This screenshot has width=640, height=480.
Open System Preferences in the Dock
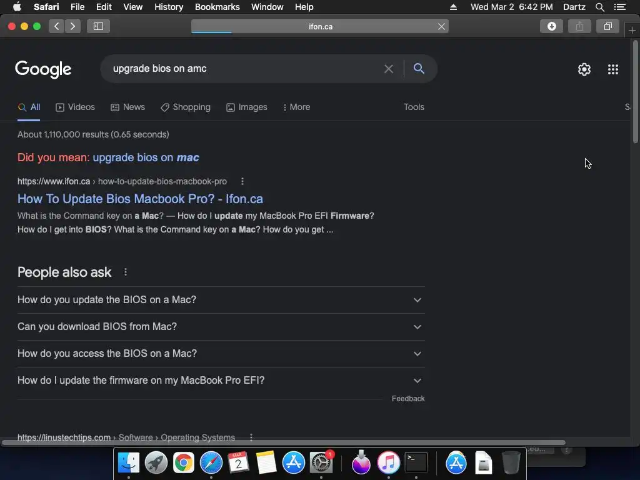click(x=321, y=463)
